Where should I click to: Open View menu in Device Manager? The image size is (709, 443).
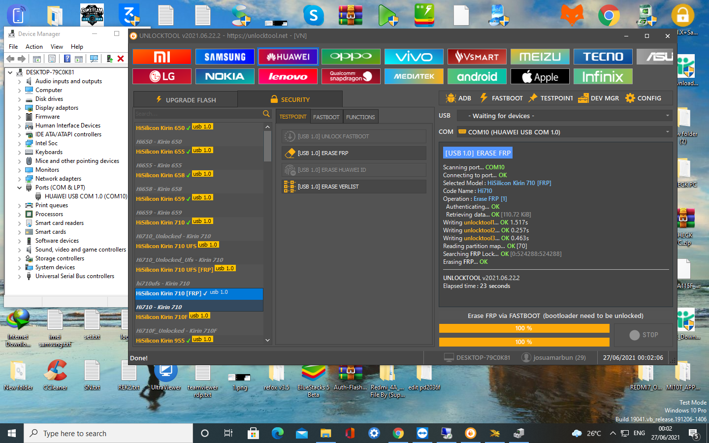pos(57,47)
